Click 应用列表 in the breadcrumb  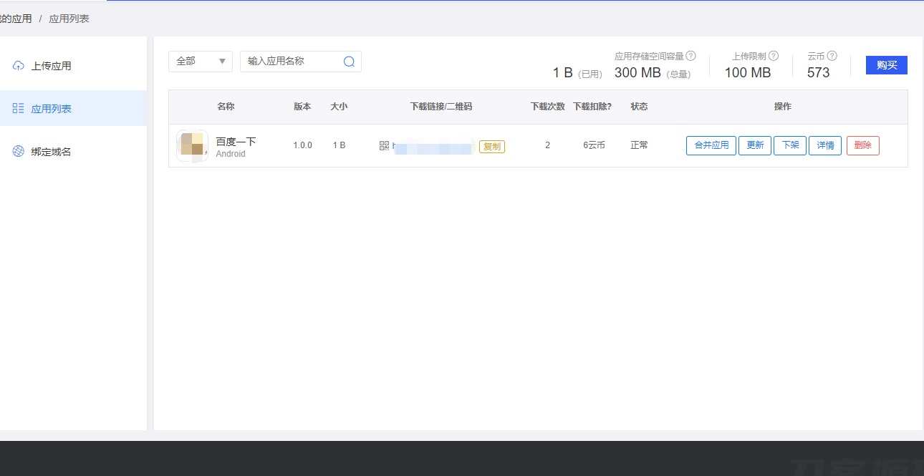[69, 19]
